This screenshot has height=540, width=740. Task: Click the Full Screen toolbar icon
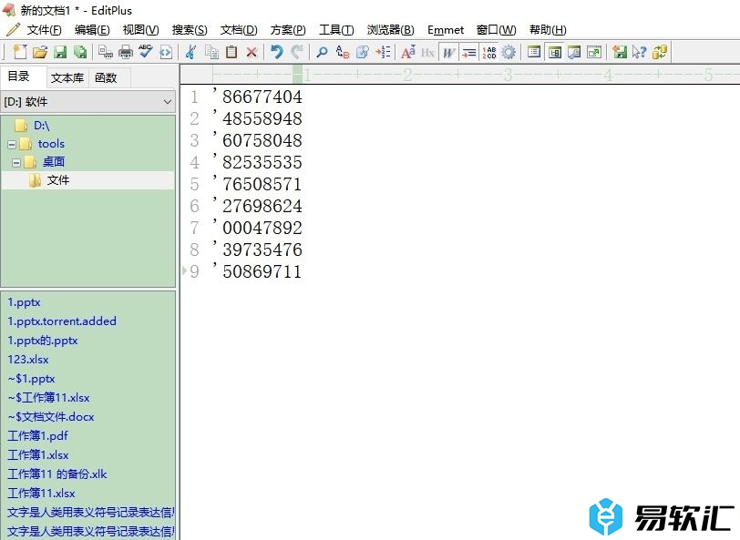594,52
